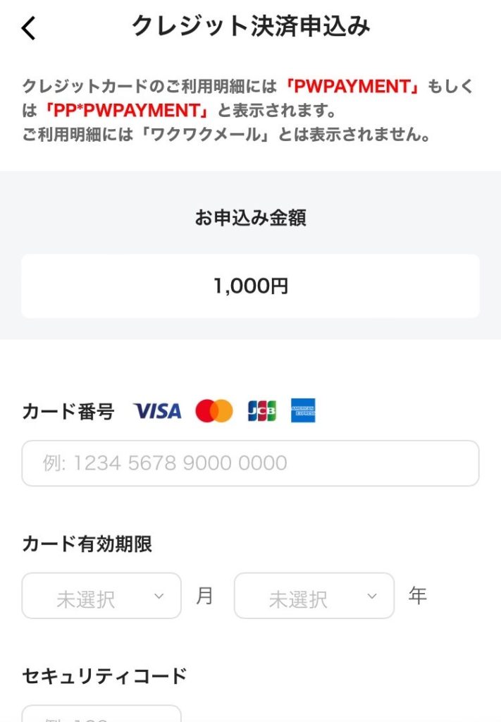Click the JCB card logo
The height and width of the screenshot is (722, 501).
(x=261, y=411)
